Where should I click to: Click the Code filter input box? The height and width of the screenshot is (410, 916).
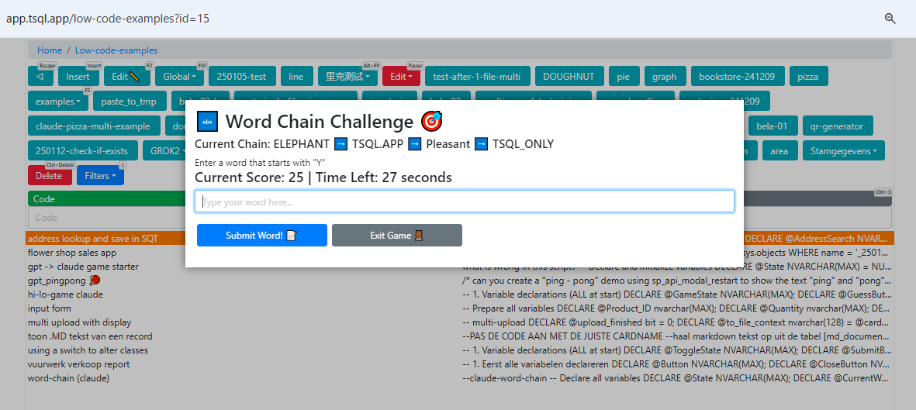[107, 217]
